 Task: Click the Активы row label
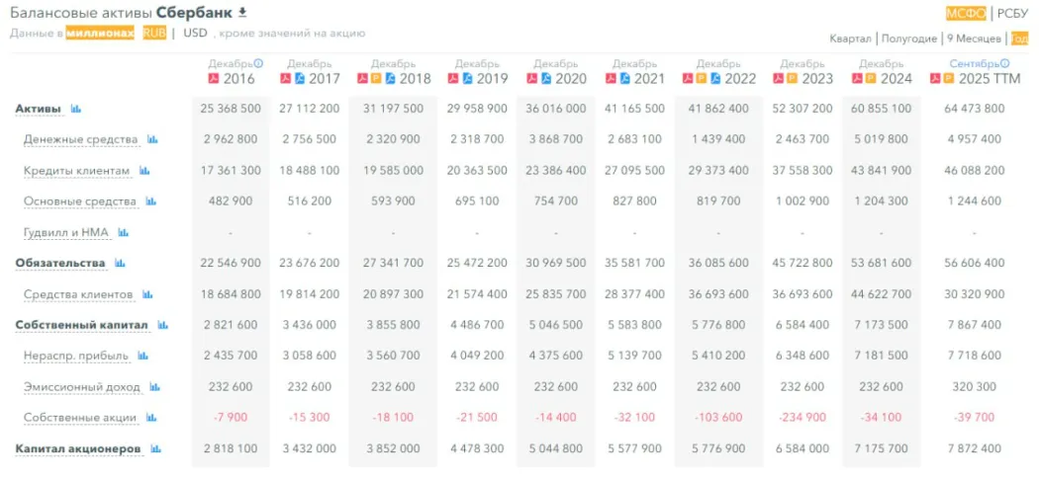(39, 109)
